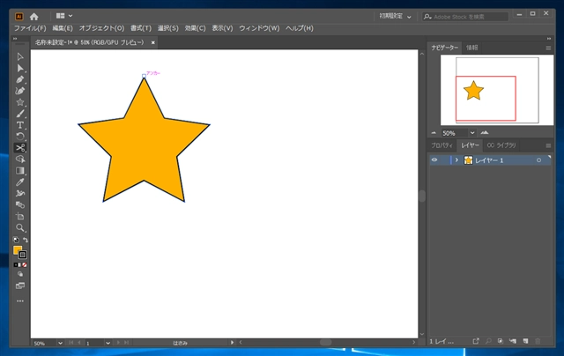Select the Pen tool
This screenshot has height=356, width=564.
20,79
